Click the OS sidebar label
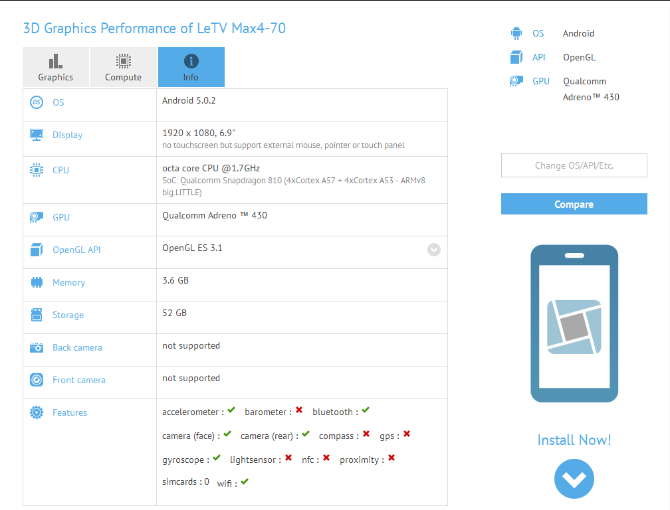Image resolution: width=670 pixels, height=510 pixels. point(538,33)
